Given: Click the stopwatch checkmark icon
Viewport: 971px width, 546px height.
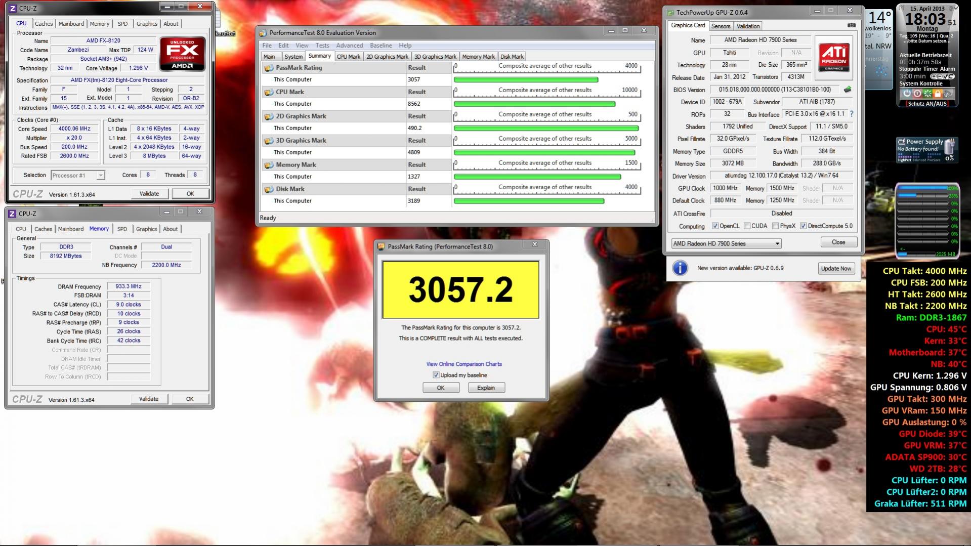Looking at the screenshot, I should [x=945, y=76].
